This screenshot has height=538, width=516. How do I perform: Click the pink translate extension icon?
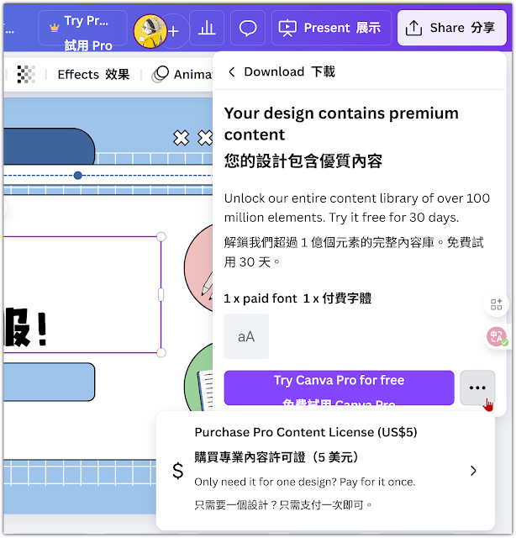(x=497, y=336)
